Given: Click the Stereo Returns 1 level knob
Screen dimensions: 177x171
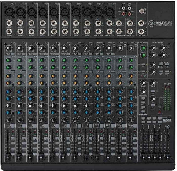Looking at the screenshot, I should pyautogui.click(x=153, y=48).
